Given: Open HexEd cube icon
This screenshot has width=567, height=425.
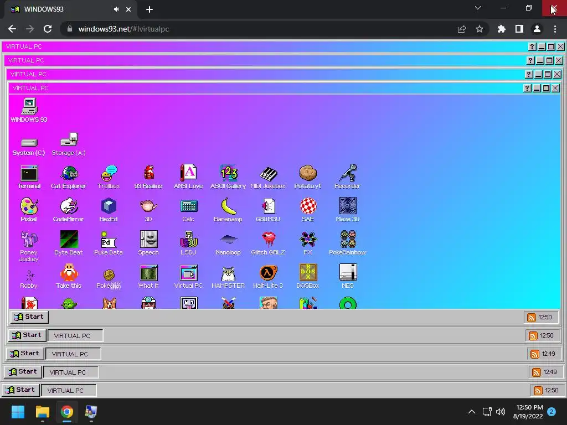Looking at the screenshot, I should click(x=109, y=210).
